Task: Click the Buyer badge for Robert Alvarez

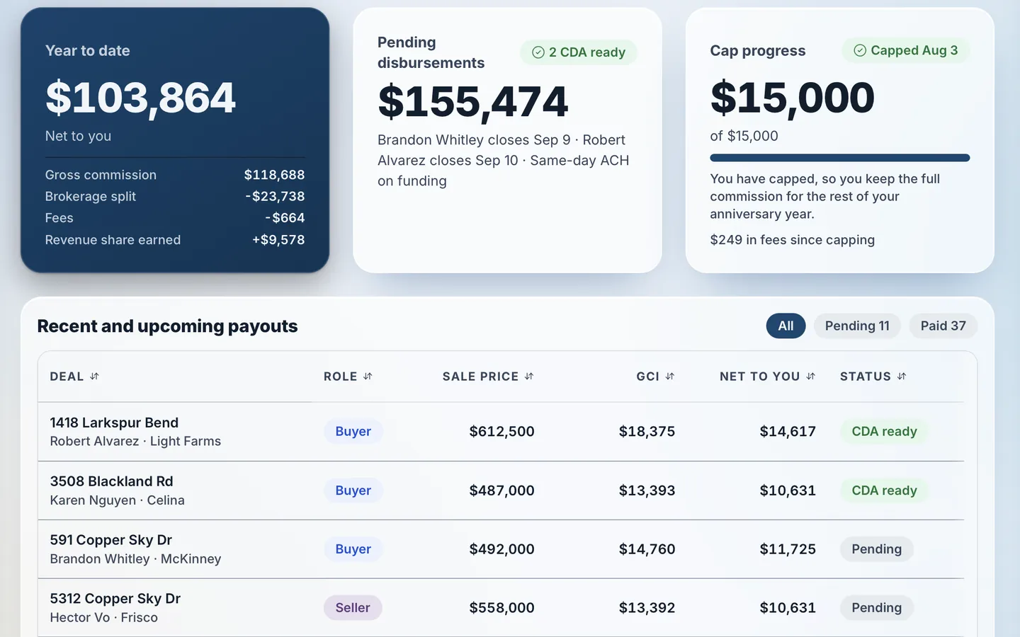Action: pyautogui.click(x=353, y=432)
